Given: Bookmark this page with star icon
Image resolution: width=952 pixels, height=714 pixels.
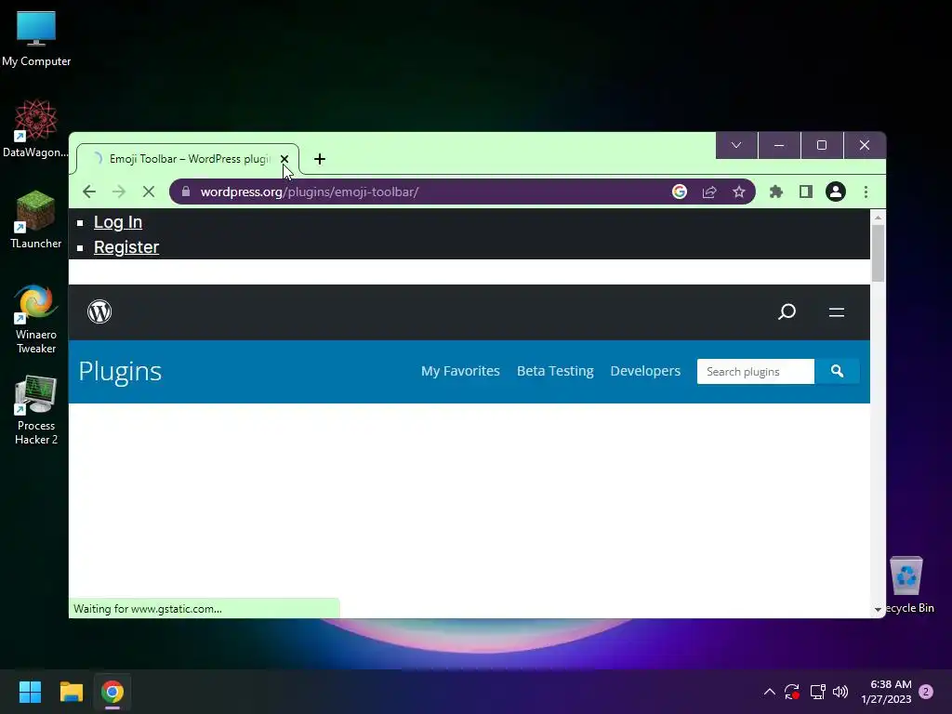Looking at the screenshot, I should (739, 192).
